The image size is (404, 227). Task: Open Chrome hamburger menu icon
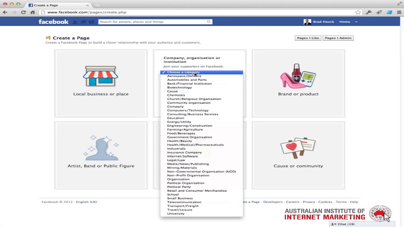tap(399, 12)
